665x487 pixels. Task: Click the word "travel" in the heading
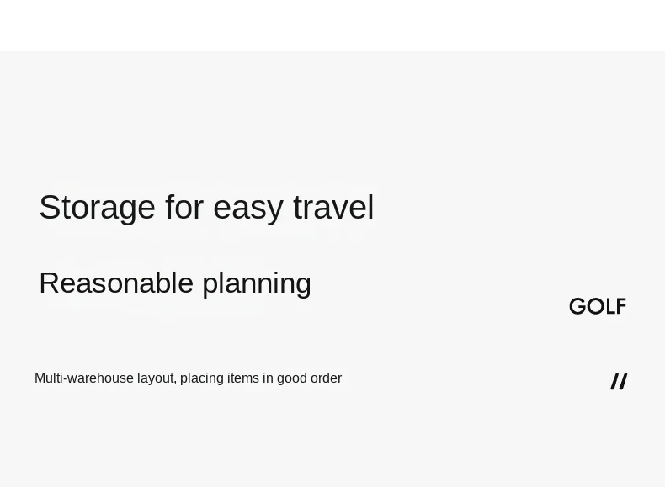[334, 207]
